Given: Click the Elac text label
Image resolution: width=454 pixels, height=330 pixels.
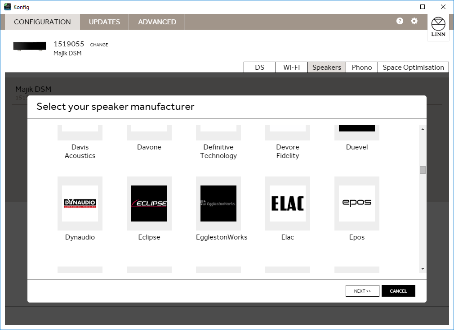Looking at the screenshot, I should pos(288,237).
